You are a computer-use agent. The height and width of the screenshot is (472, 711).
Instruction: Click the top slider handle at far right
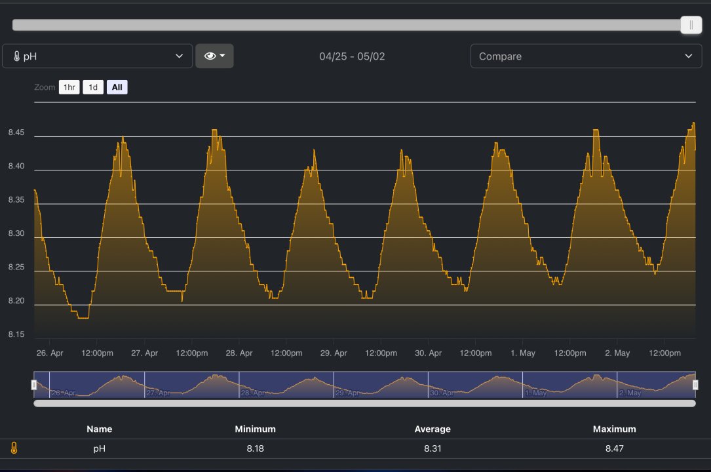click(691, 25)
